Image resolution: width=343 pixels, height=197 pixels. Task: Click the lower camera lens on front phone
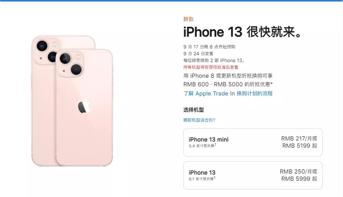[76, 69]
